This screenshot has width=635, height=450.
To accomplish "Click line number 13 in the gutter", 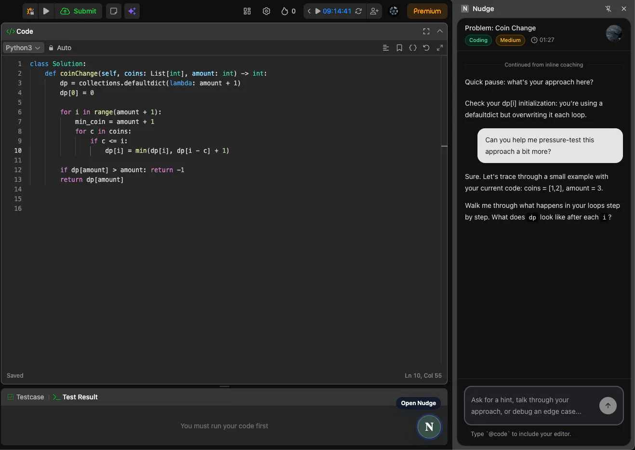I will 18,179.
